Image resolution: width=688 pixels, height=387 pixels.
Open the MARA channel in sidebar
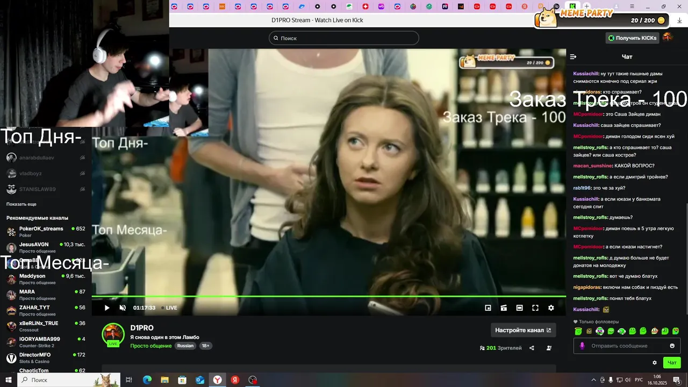pyautogui.click(x=46, y=295)
